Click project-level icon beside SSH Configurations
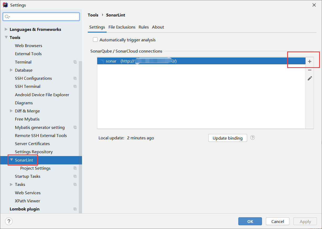This screenshot has width=322, height=229. tap(75, 78)
